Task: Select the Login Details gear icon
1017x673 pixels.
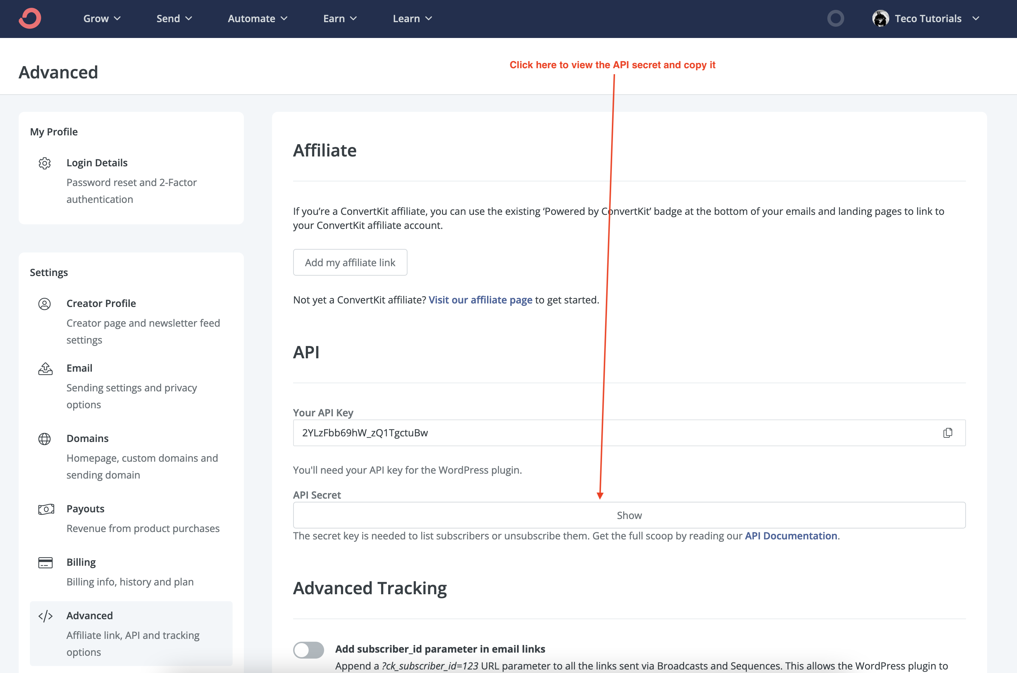Action: [45, 163]
